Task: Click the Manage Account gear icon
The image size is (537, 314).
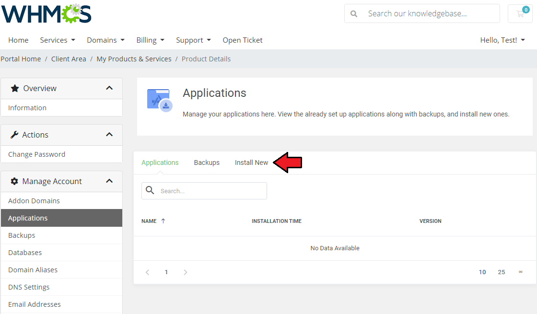Action: pos(14,181)
